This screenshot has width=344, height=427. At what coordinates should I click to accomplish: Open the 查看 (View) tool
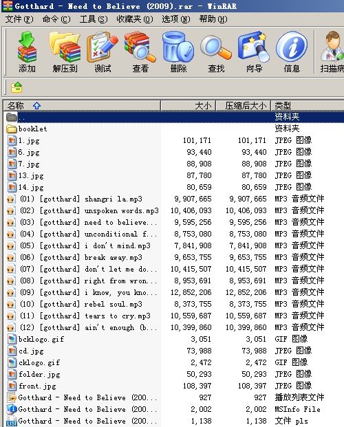click(140, 47)
